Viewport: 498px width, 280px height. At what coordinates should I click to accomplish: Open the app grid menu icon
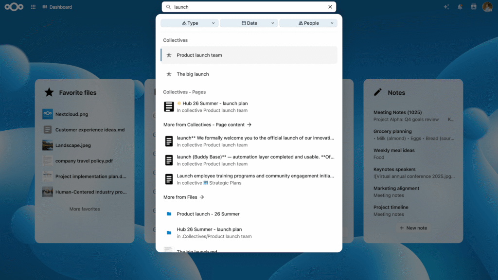(x=34, y=7)
